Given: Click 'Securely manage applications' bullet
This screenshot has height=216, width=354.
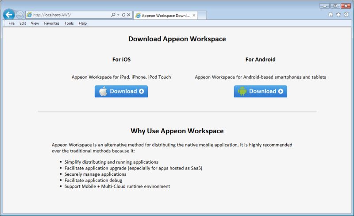Looking at the screenshot, I should [x=95, y=174].
